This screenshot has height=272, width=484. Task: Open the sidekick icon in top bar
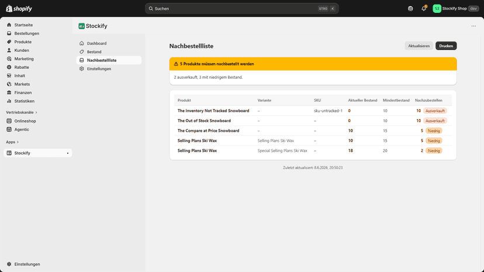(x=410, y=9)
